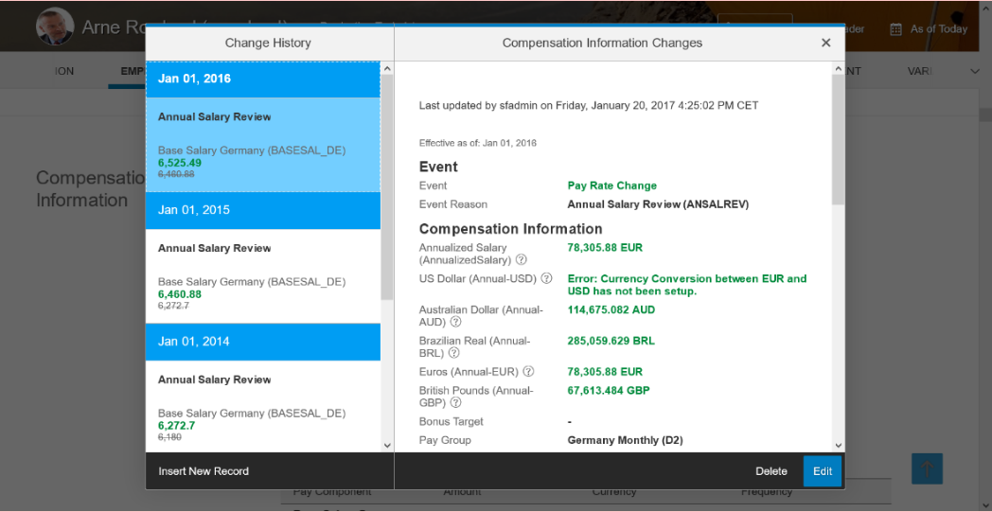The height and width of the screenshot is (512, 992).
Task: Click the 285,059.629 BRL value
Action: [x=611, y=341]
